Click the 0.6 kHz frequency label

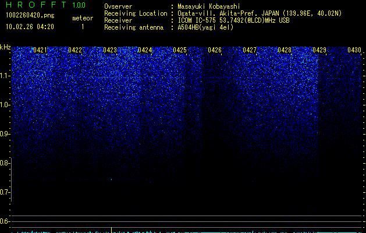[x=5, y=221]
